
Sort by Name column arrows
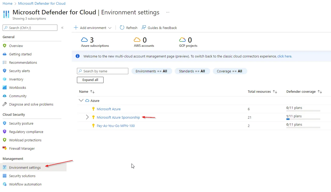pyautogui.click(x=92, y=92)
